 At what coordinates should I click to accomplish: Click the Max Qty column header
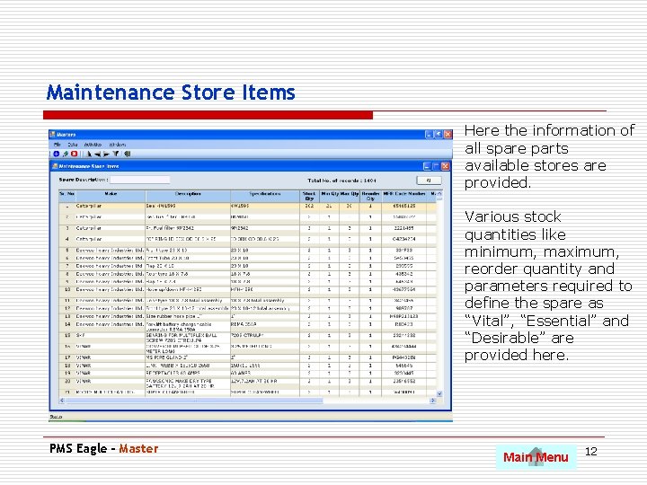point(349,196)
